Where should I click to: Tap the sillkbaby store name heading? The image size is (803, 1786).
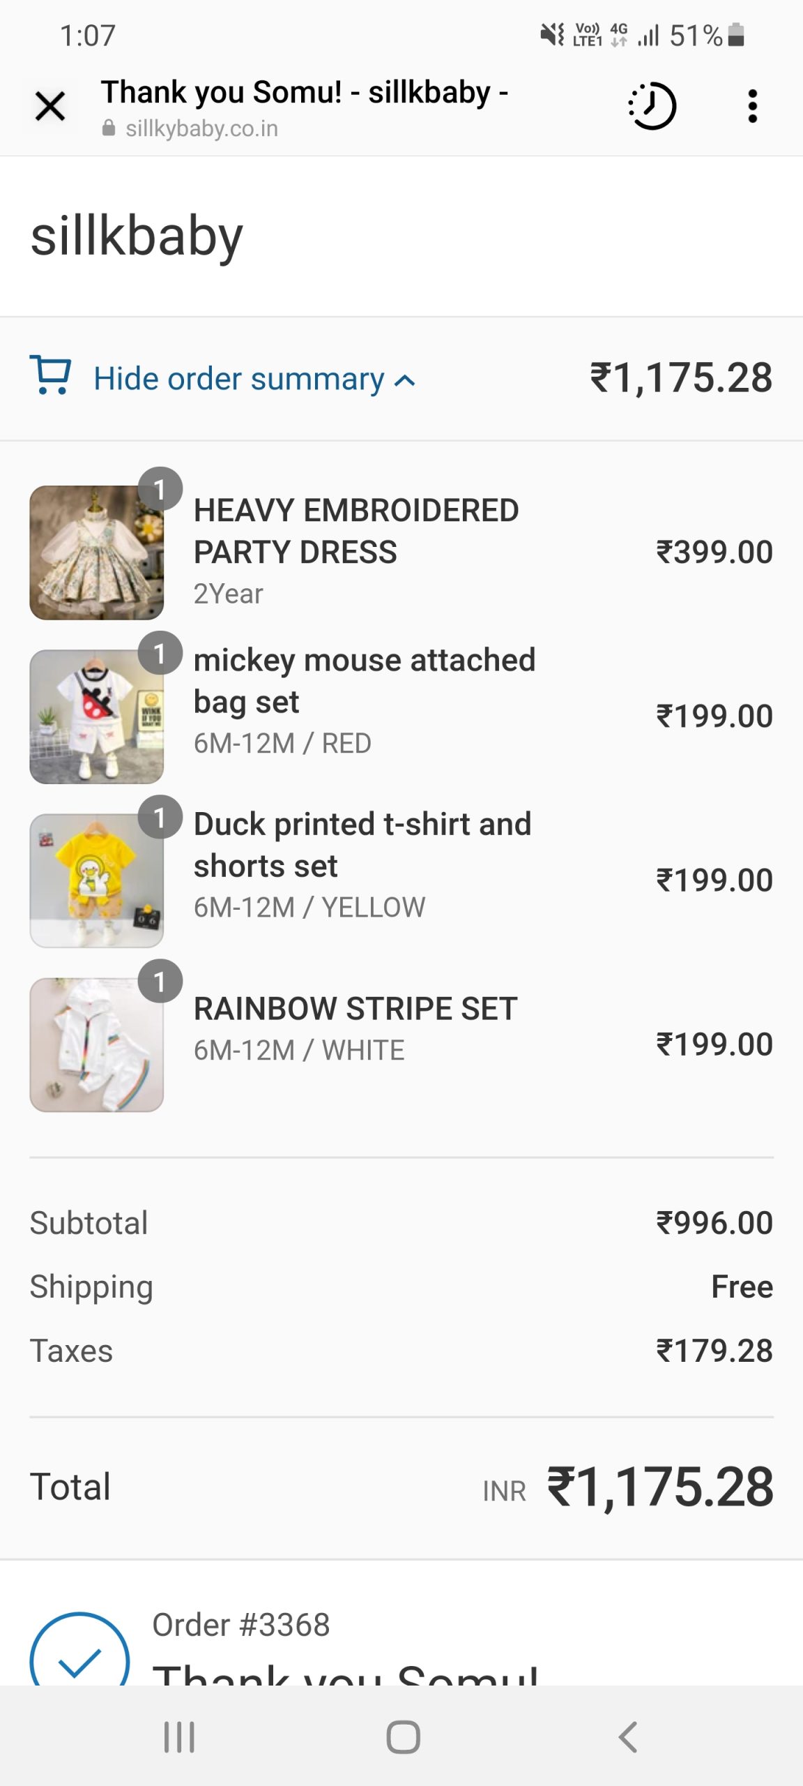[137, 236]
